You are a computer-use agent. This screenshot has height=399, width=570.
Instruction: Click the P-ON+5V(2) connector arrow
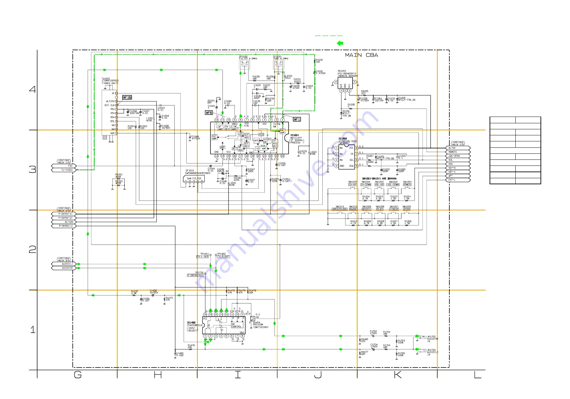point(64,218)
